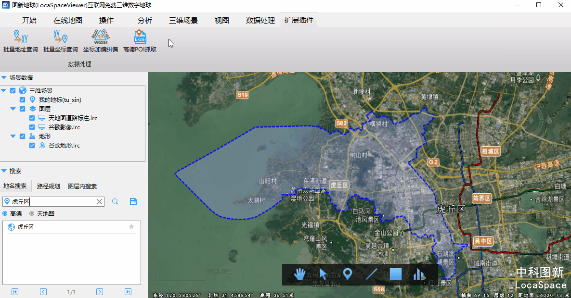Select the blue polygon drawing tool
Viewport: 571px width, 298px height.
(395, 274)
